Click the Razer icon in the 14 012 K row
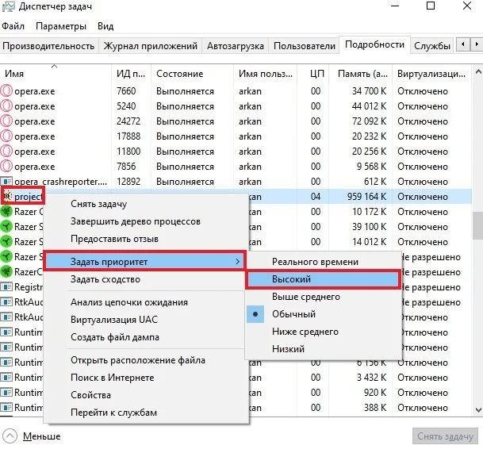The width and height of the screenshot is (483, 453). 6,242
